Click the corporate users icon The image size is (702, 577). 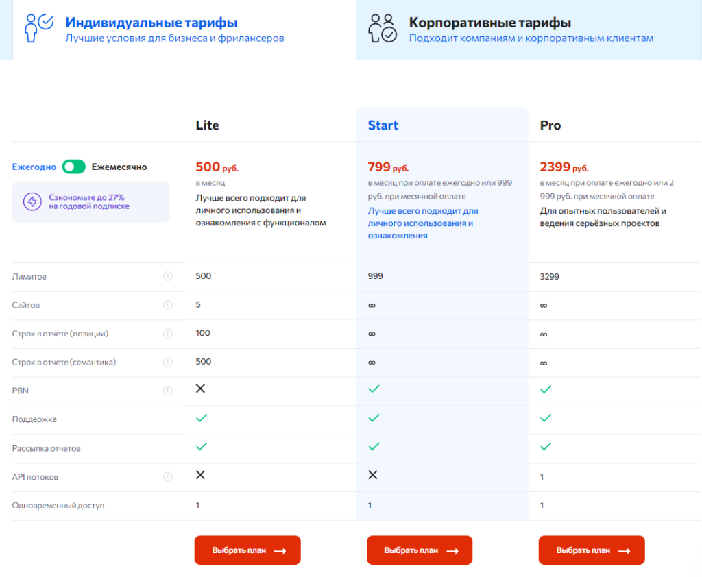(x=383, y=28)
